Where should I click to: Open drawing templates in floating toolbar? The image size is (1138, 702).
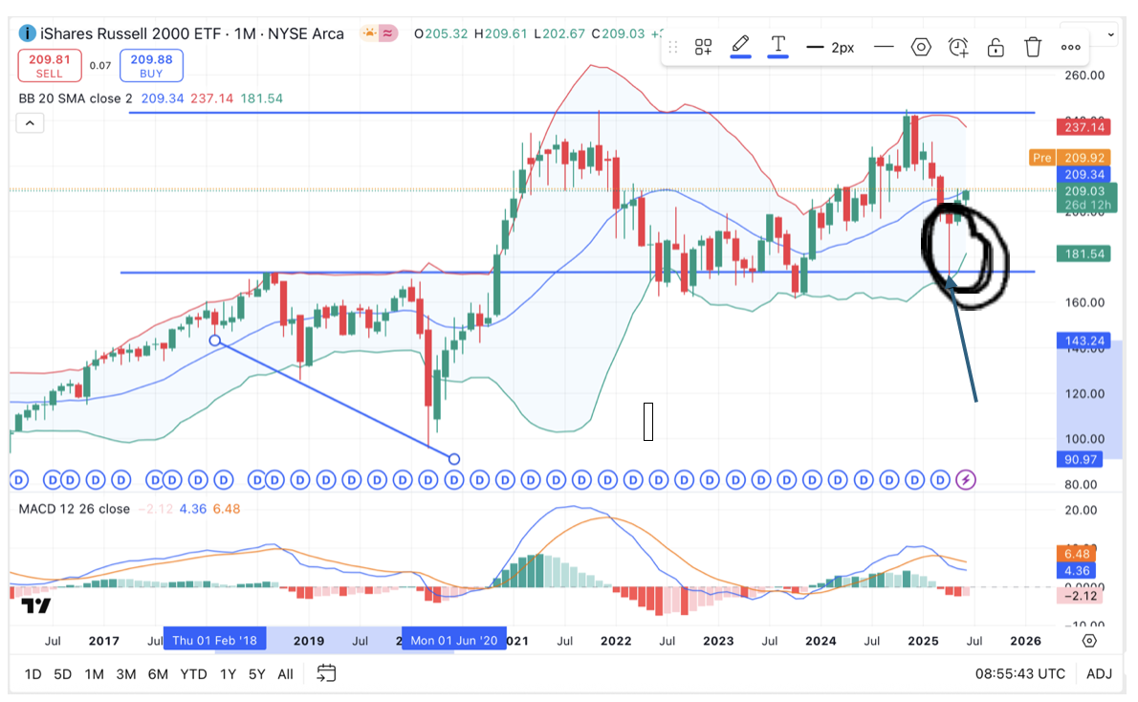[703, 47]
